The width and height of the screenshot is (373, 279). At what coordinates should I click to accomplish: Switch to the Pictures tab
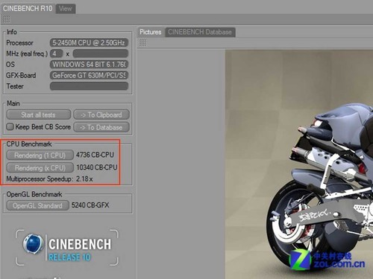(151, 32)
